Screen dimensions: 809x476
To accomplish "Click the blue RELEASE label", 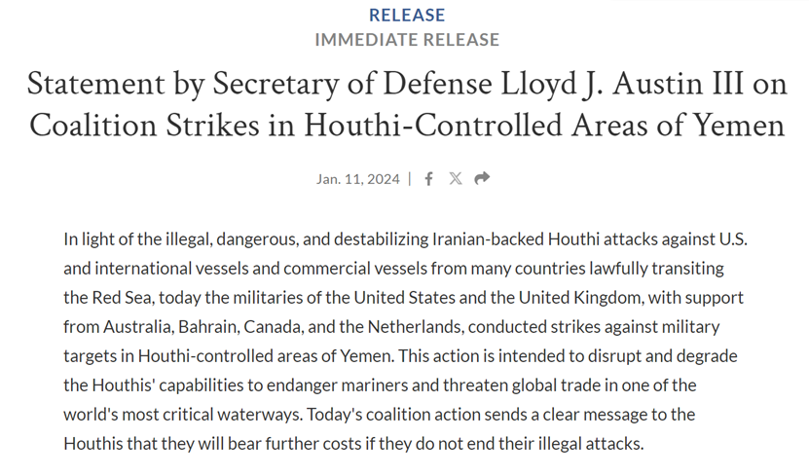I will click(x=407, y=15).
